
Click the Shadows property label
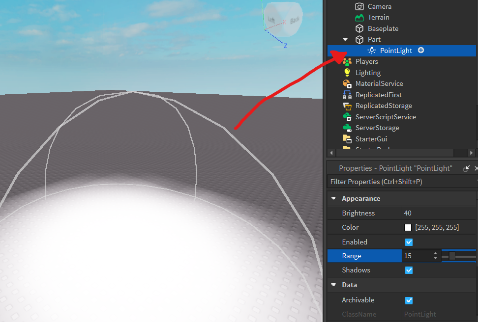point(356,270)
